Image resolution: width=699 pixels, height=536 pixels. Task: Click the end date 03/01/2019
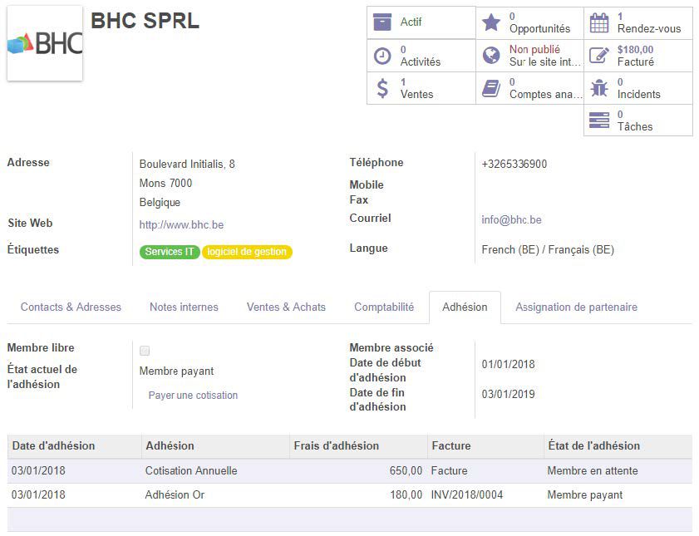coord(508,394)
